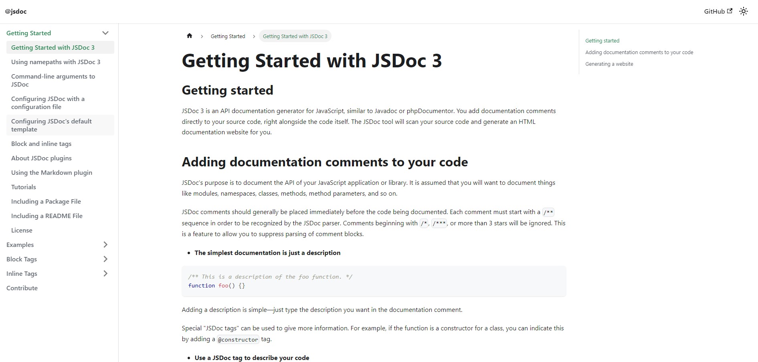The width and height of the screenshot is (758, 362).
Task: Select Configuring JSDoc's default template
Action: click(51, 125)
